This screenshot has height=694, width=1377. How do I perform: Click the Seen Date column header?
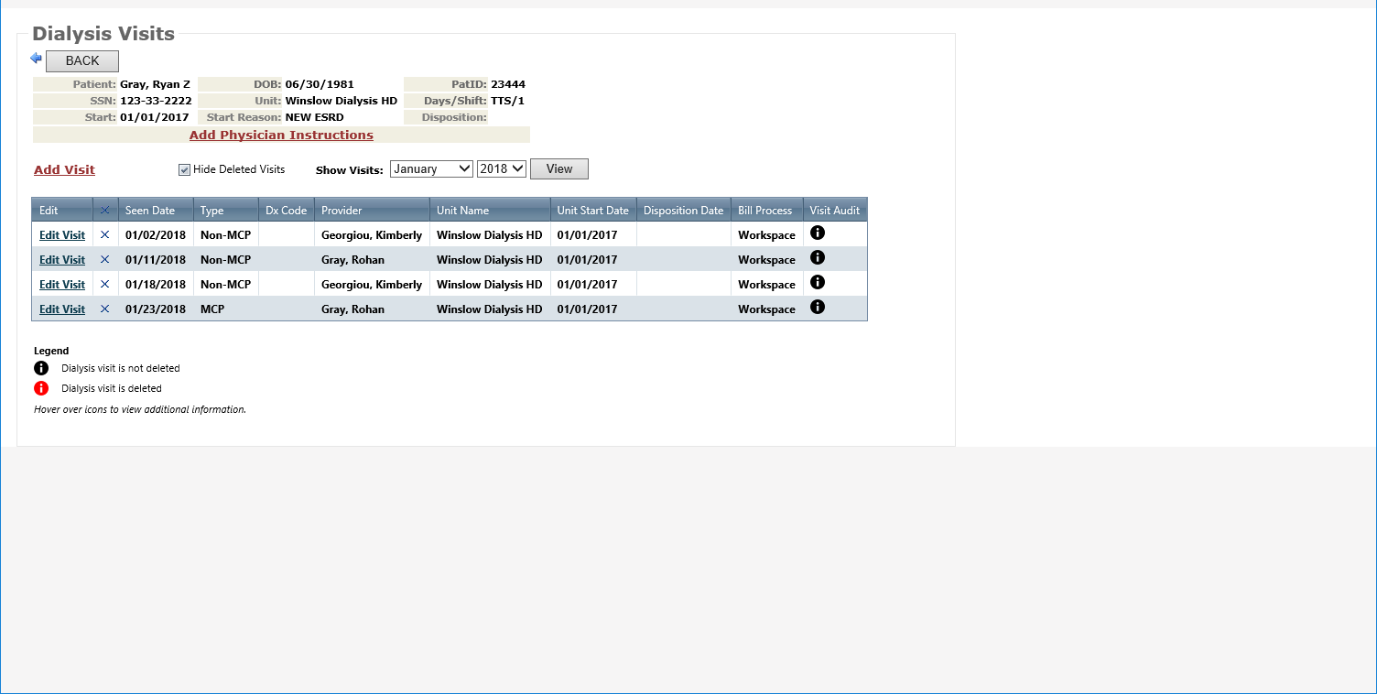pyautogui.click(x=150, y=211)
